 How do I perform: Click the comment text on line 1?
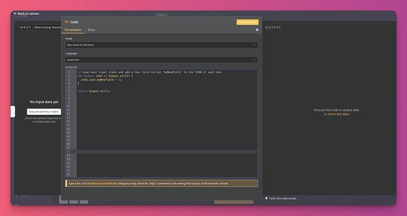coord(149,72)
